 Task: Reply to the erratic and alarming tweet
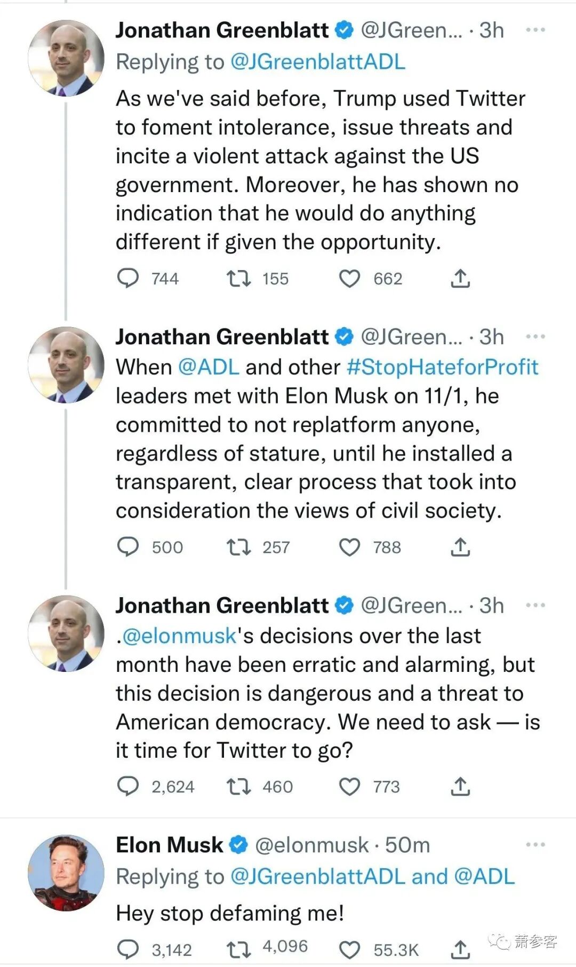[x=128, y=787]
